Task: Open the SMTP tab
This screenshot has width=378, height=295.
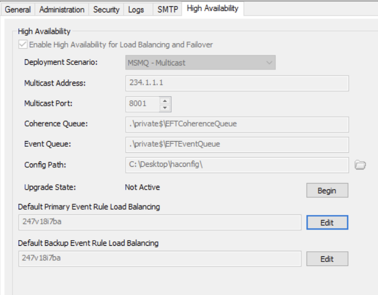Action: [167, 10]
